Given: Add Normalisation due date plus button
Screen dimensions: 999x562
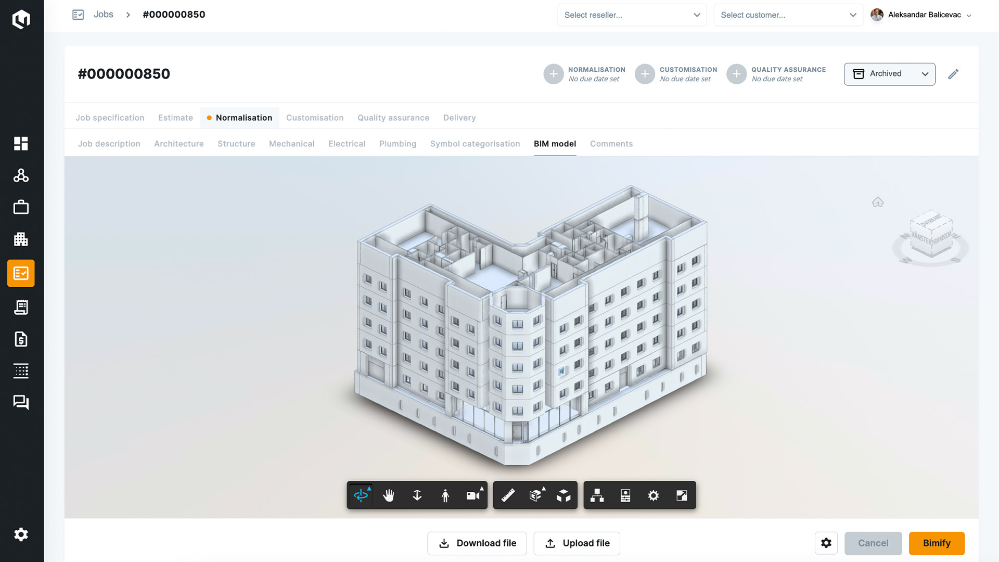Looking at the screenshot, I should click(x=553, y=74).
